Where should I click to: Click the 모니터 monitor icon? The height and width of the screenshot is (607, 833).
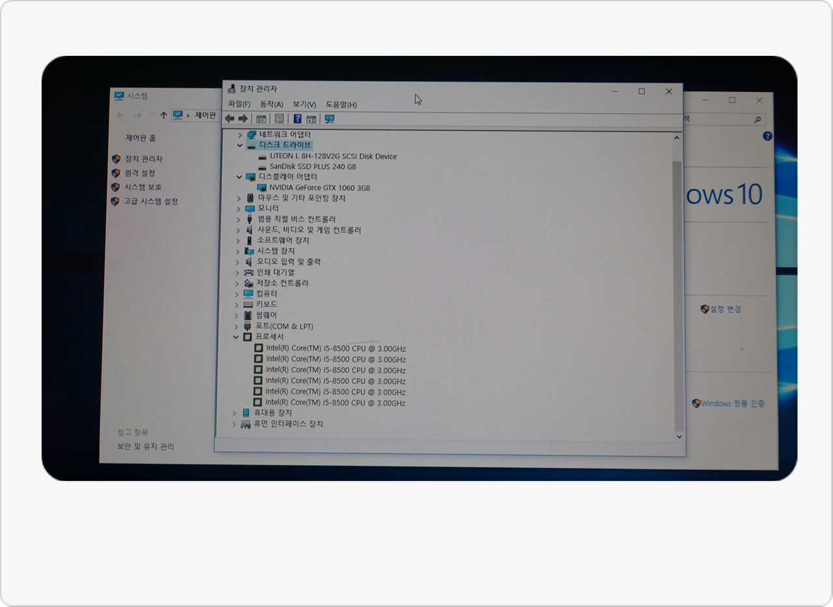click(250, 209)
